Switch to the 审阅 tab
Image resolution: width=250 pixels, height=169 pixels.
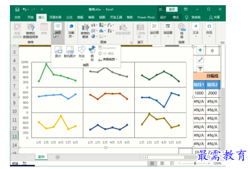click(x=91, y=17)
